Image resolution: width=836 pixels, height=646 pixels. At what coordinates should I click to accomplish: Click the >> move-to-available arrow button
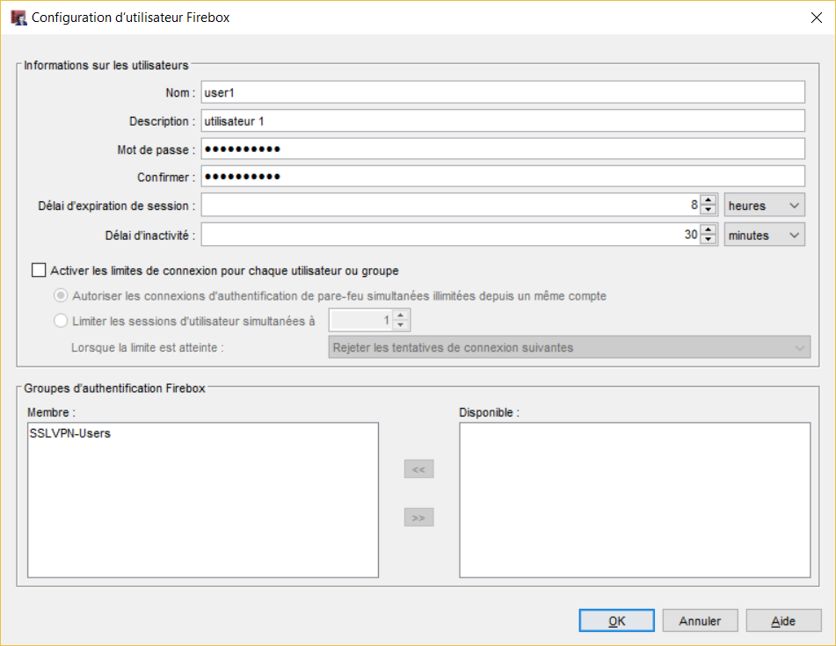[x=418, y=517]
